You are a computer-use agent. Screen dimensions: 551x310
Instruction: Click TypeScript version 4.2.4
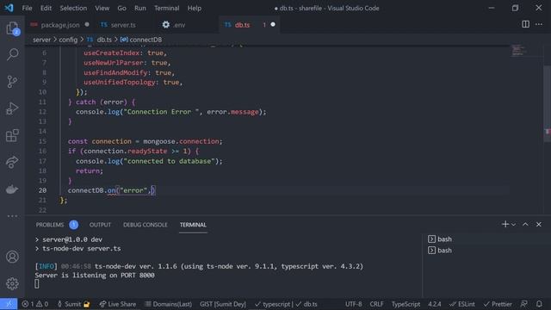[434, 304]
